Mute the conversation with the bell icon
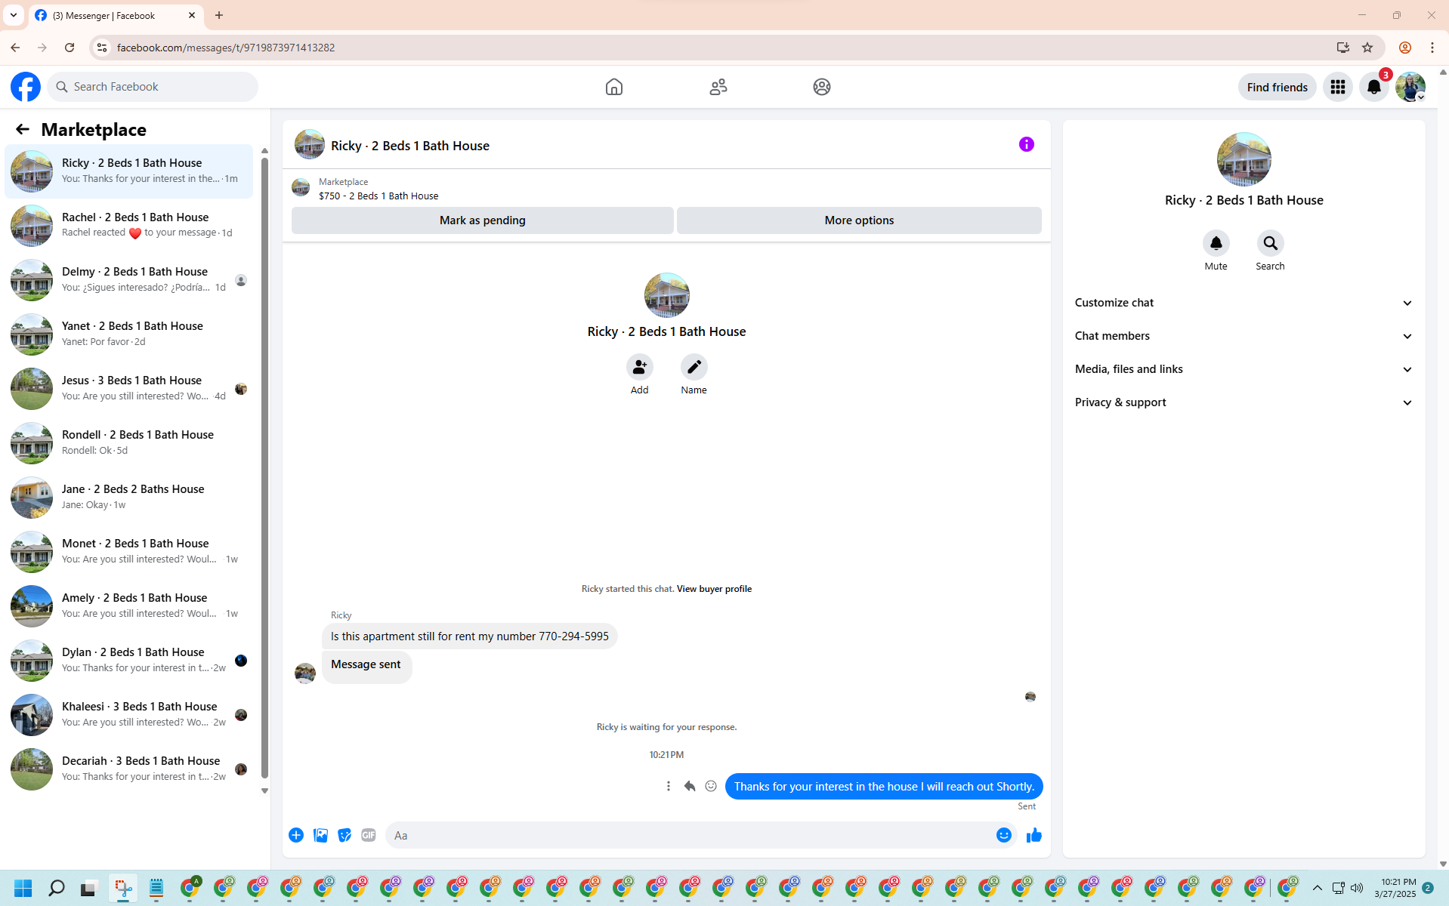 (x=1216, y=243)
